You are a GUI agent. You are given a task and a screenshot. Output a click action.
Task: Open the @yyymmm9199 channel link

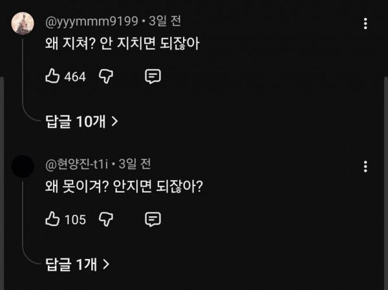(x=92, y=21)
